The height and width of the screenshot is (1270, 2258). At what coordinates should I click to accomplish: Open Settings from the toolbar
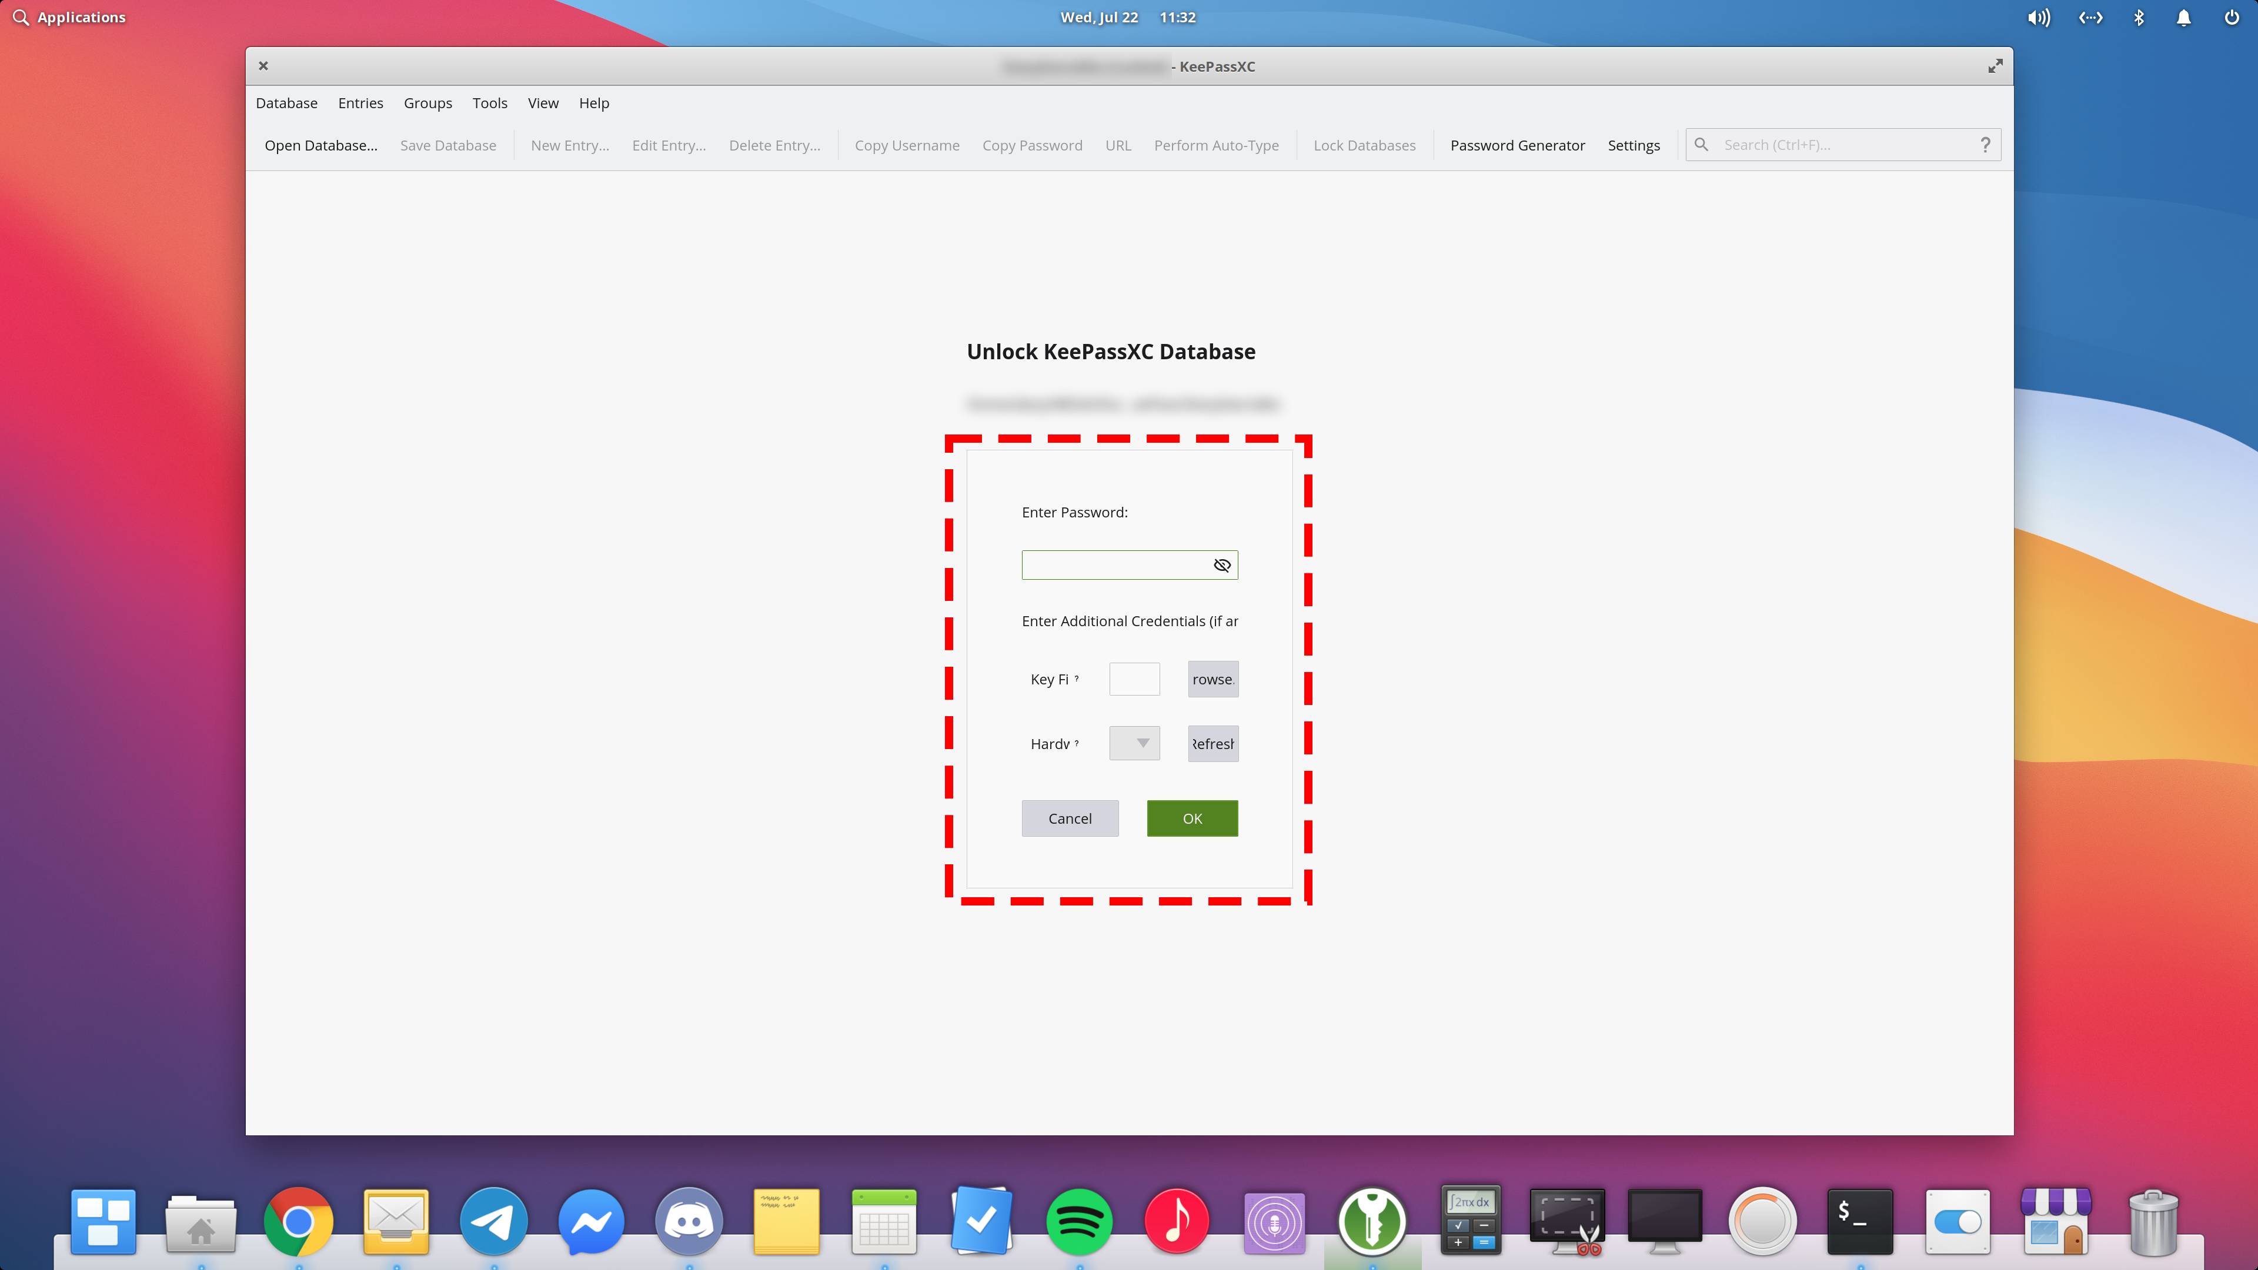[x=1633, y=145]
